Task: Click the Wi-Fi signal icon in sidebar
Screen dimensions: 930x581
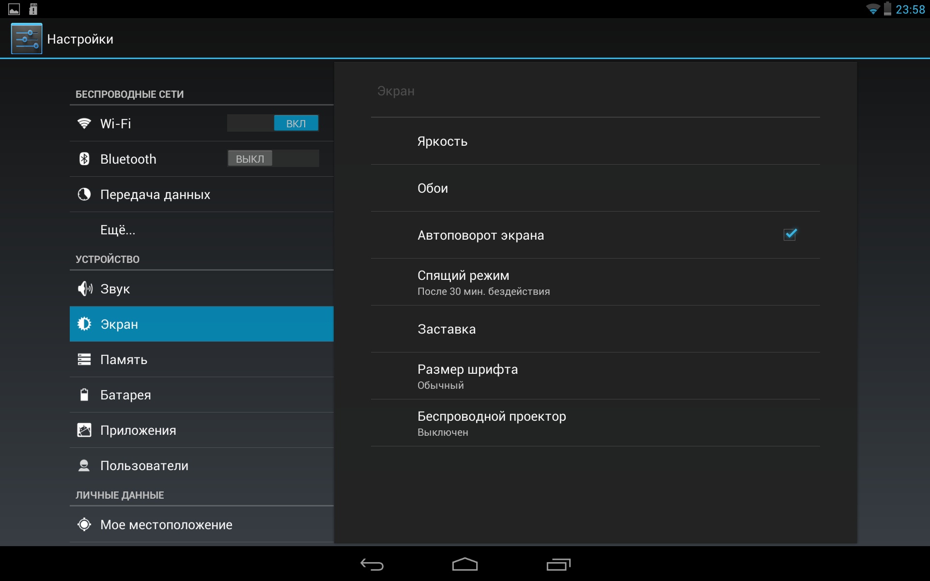Action: 84,123
